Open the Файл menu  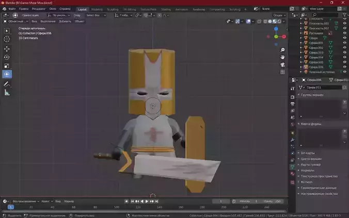(12, 9)
